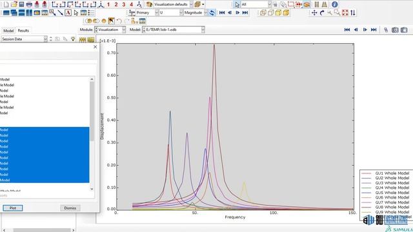Select the box zoom tool

click(337, 13)
